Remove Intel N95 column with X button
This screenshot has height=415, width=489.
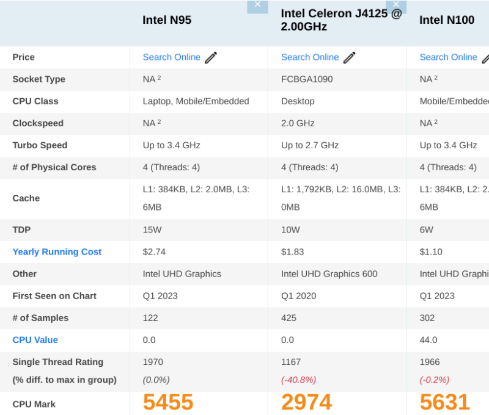click(x=257, y=7)
